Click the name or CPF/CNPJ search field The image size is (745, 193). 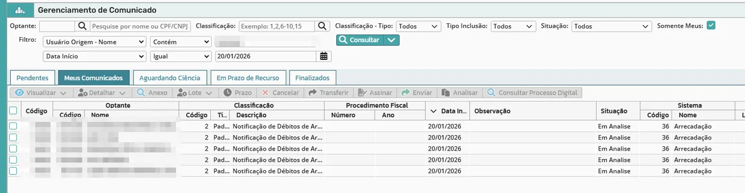140,26
